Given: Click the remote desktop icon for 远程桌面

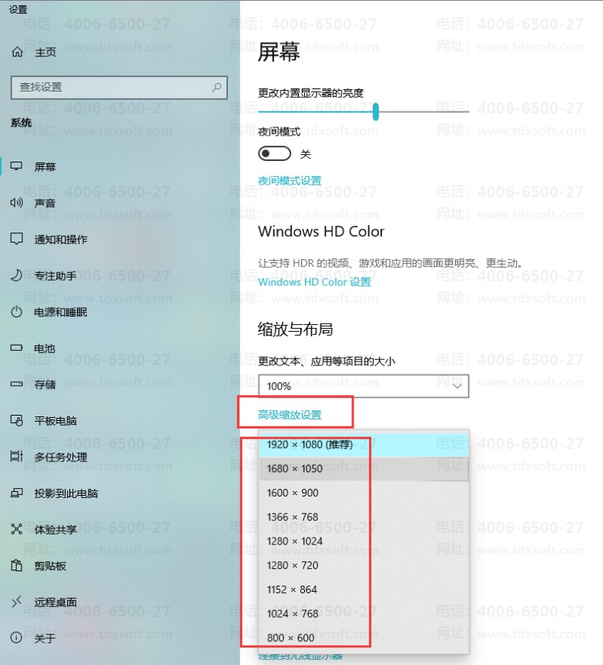Looking at the screenshot, I should [16, 602].
